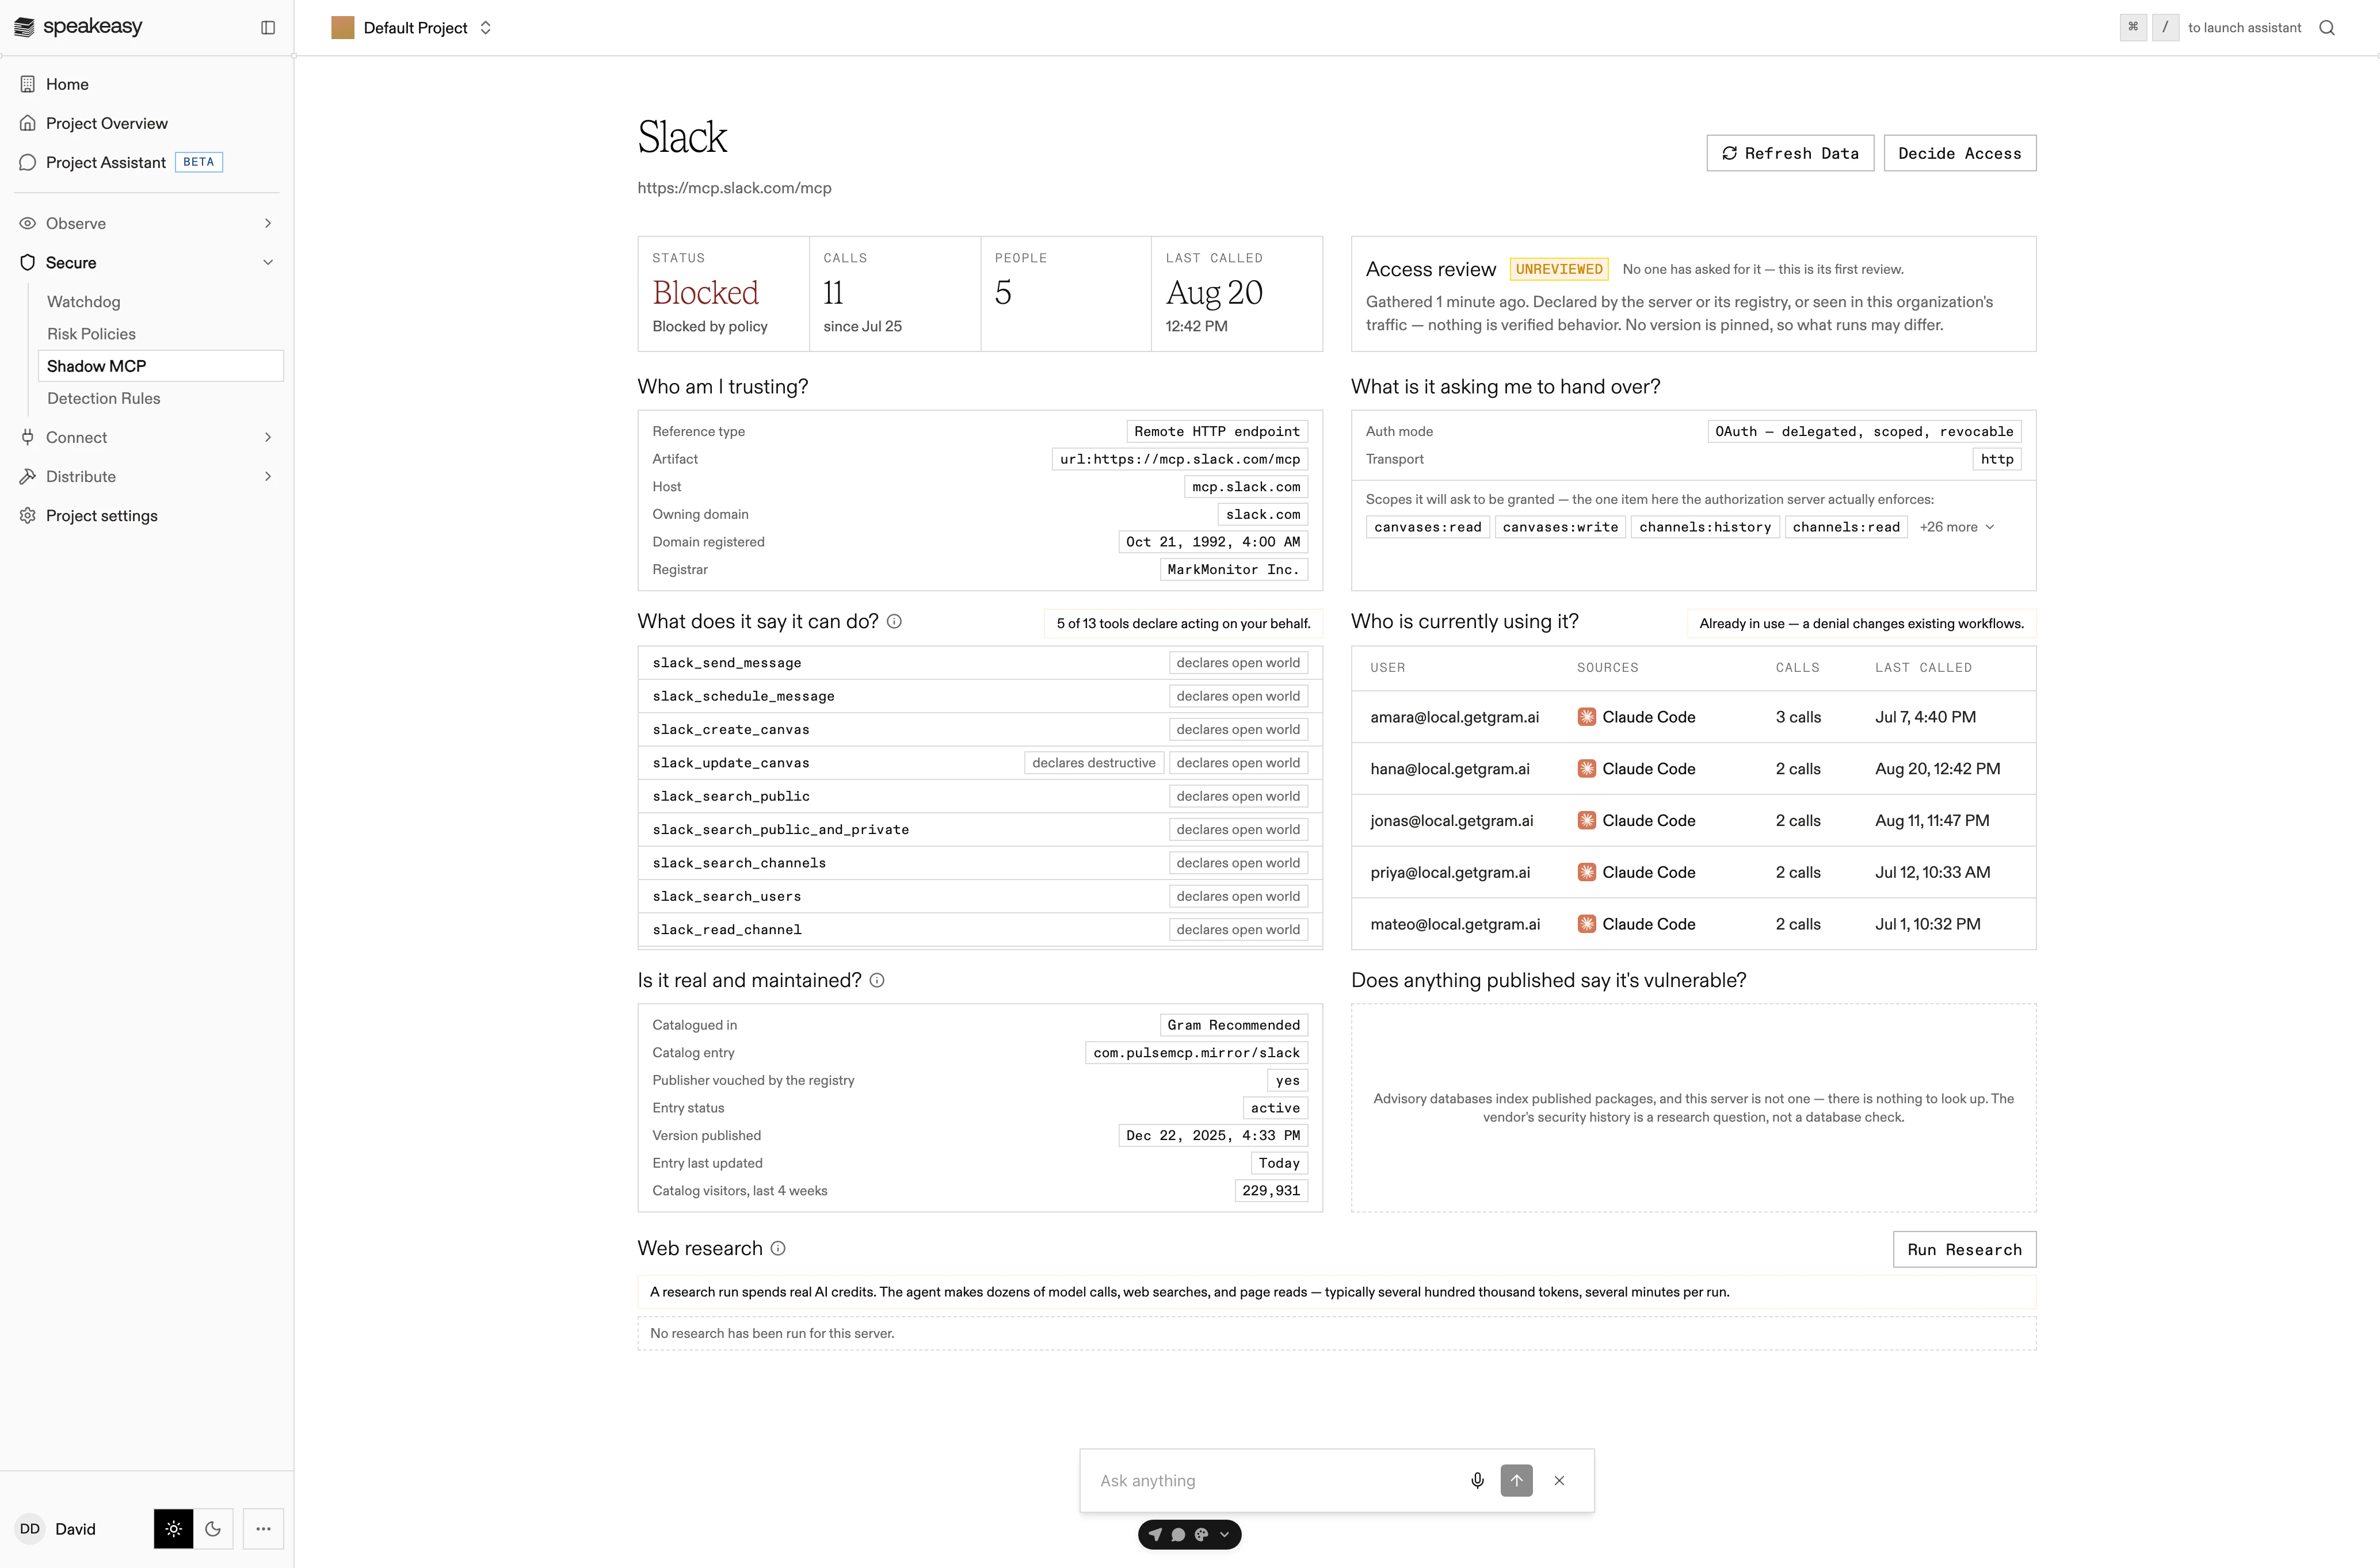2380x1568 pixels.
Task: Expand the Observe section
Action: pyautogui.click(x=147, y=223)
